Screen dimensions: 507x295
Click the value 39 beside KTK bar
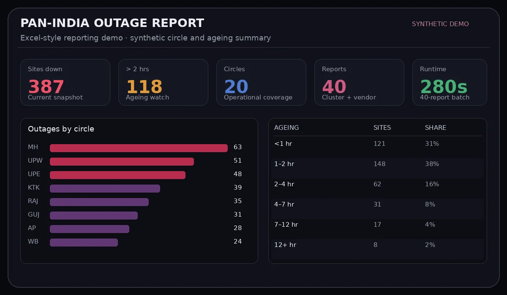(x=238, y=188)
